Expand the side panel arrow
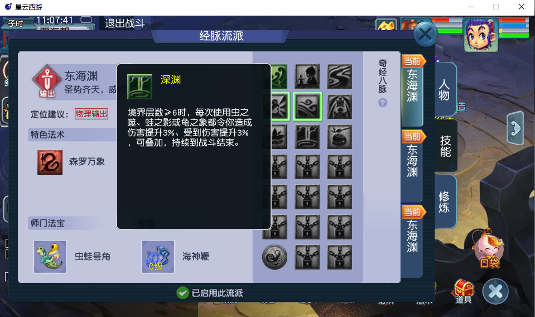The height and width of the screenshot is (317, 535). click(x=515, y=128)
